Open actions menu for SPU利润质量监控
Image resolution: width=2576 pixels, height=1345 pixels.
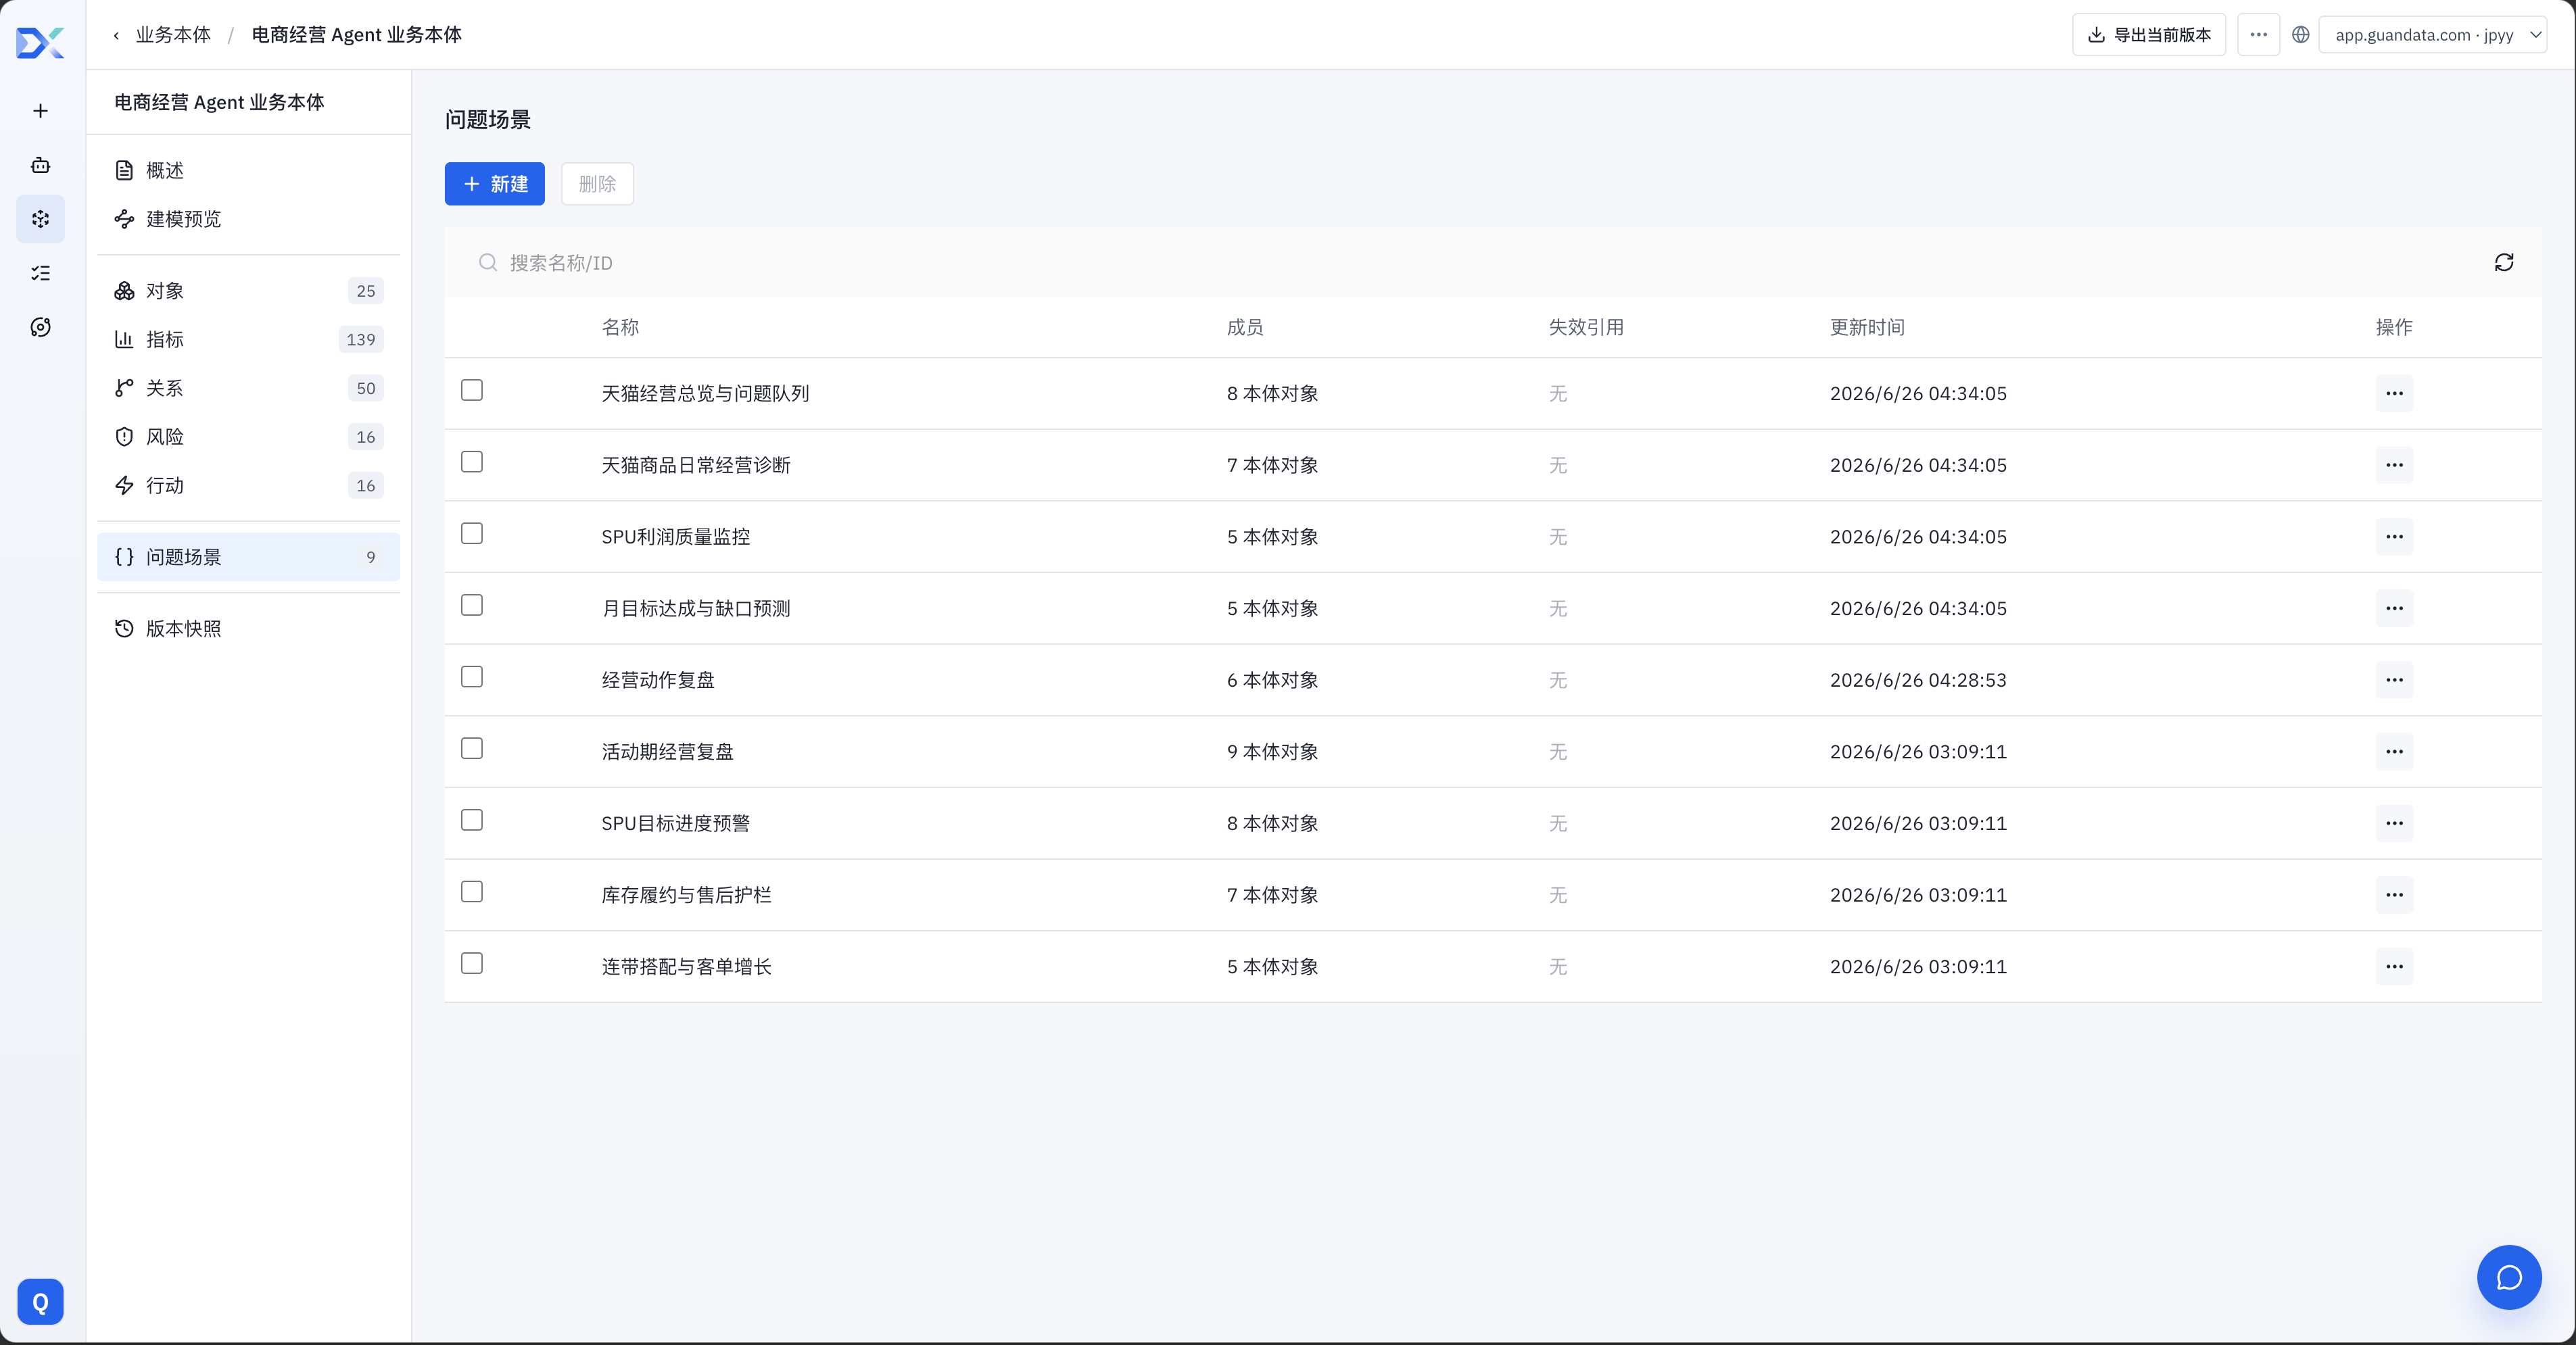click(x=2394, y=537)
